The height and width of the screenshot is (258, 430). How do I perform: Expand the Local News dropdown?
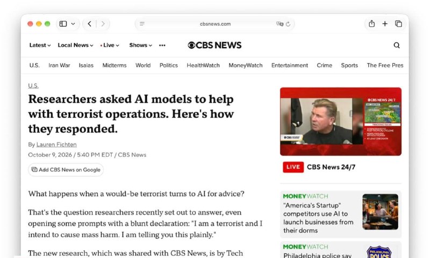pos(75,45)
